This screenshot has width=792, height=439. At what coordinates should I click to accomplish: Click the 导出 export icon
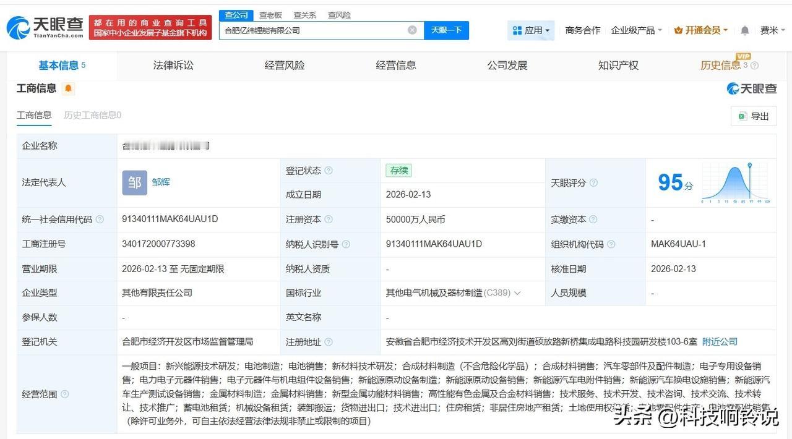pos(742,116)
